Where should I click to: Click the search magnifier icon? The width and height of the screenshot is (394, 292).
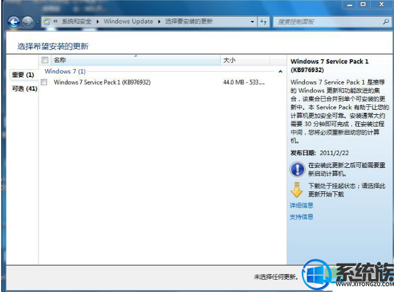pos(386,22)
